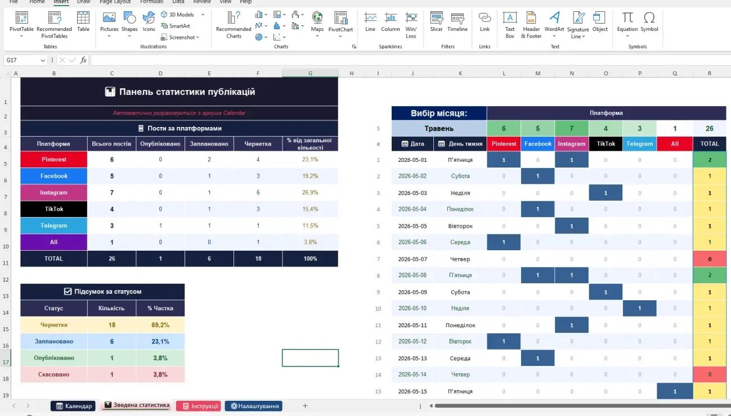Select the TikTok platform cell in stats table

pos(53,209)
